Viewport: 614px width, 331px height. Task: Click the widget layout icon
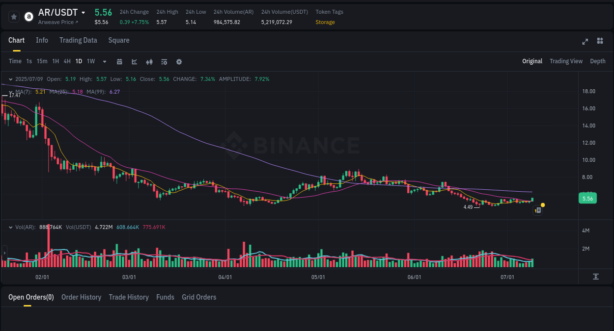click(600, 41)
